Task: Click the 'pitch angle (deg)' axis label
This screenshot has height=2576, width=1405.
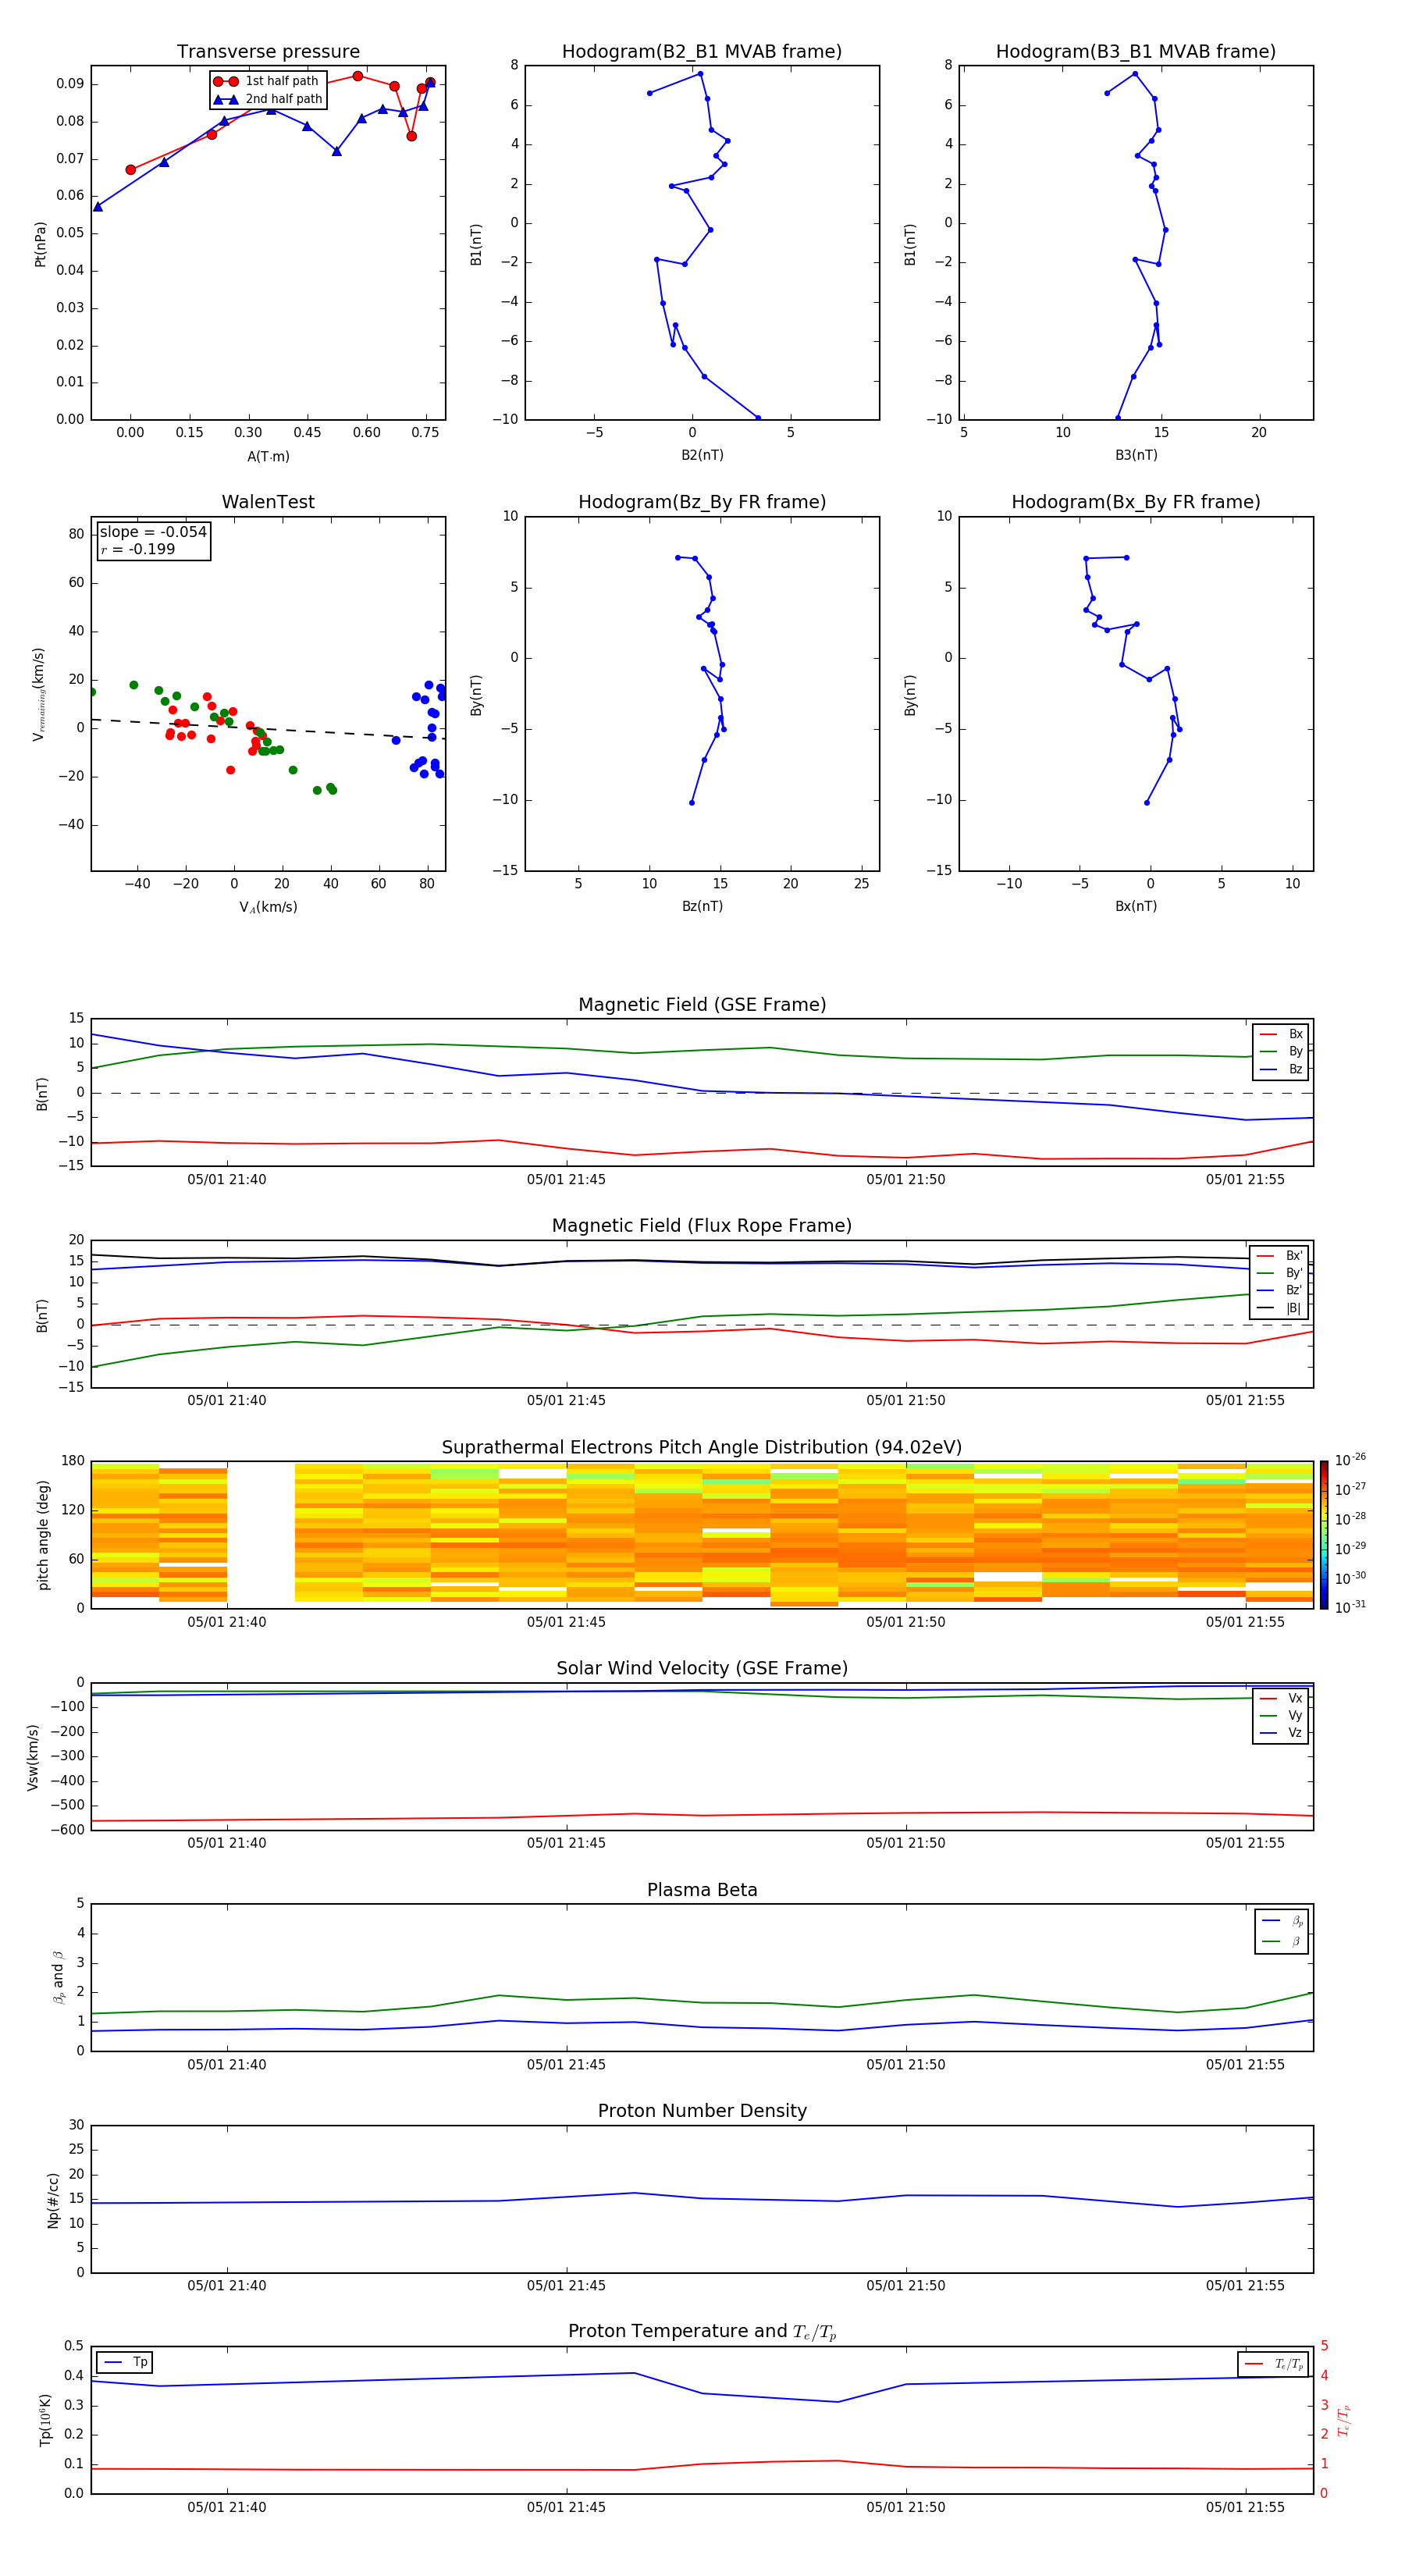Action: (x=43, y=1535)
